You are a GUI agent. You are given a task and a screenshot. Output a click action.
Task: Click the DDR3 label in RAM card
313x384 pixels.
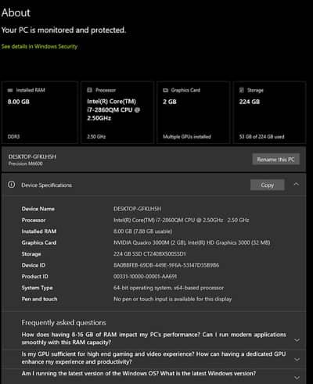click(x=13, y=137)
